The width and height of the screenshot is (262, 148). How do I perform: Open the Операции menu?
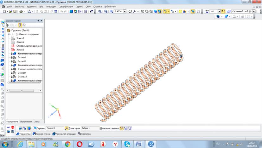(51, 6)
